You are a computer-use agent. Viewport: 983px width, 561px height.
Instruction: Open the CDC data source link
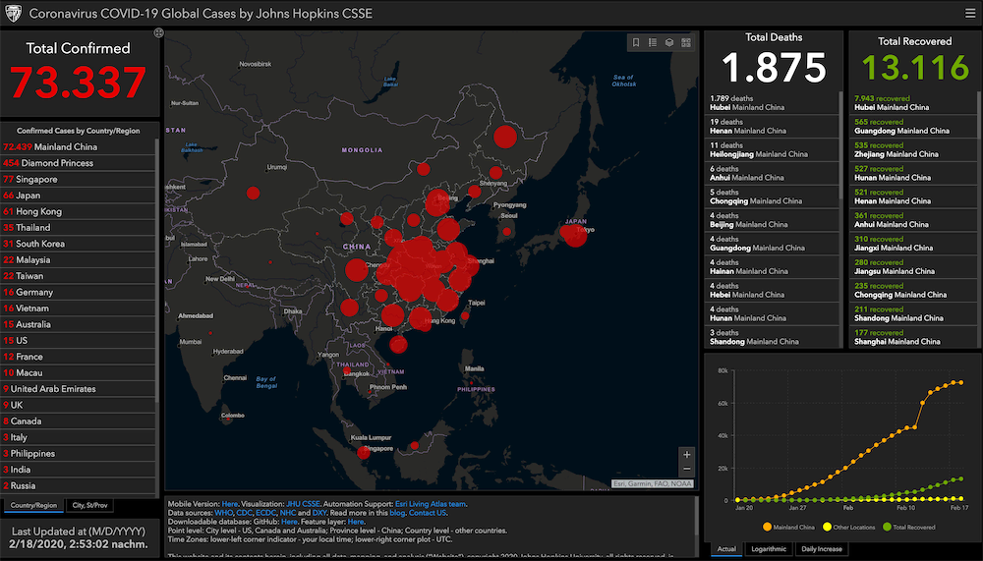click(244, 513)
